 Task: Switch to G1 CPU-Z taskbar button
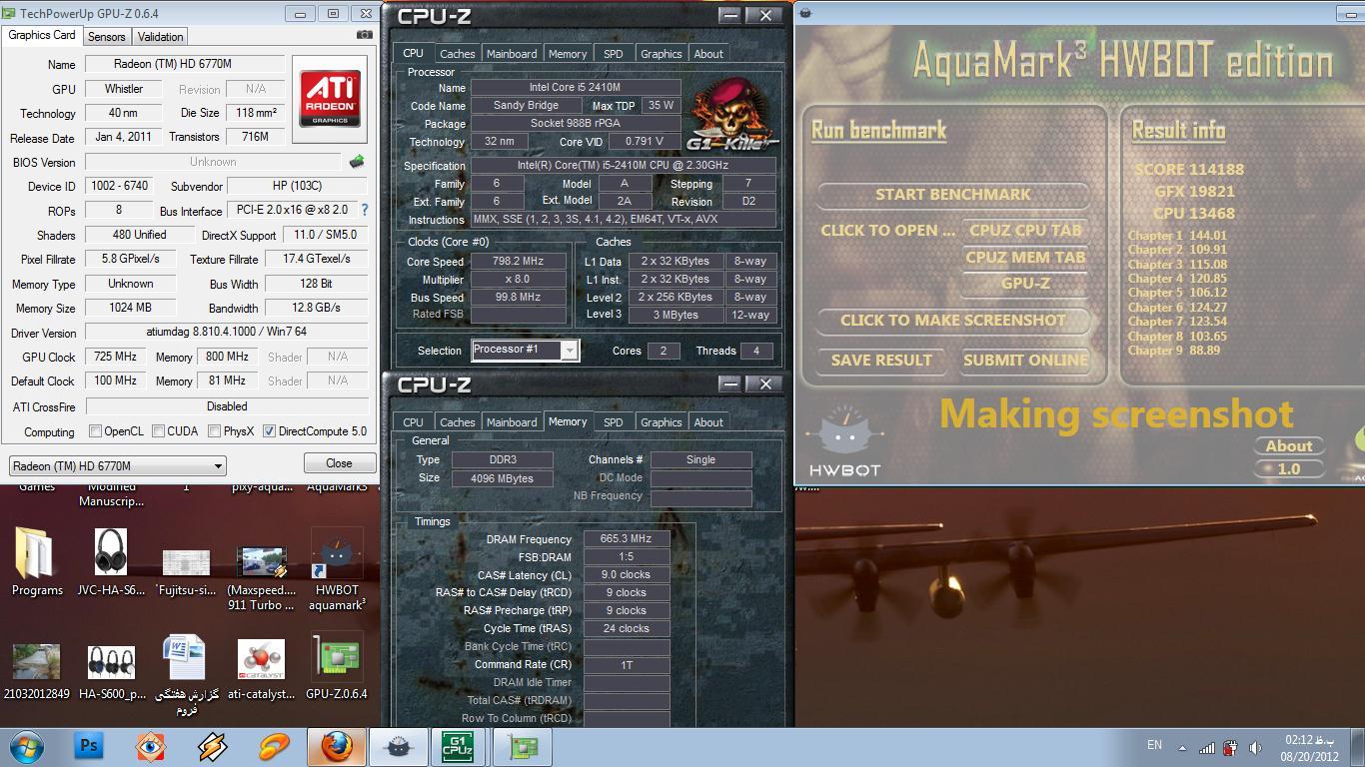(461, 746)
